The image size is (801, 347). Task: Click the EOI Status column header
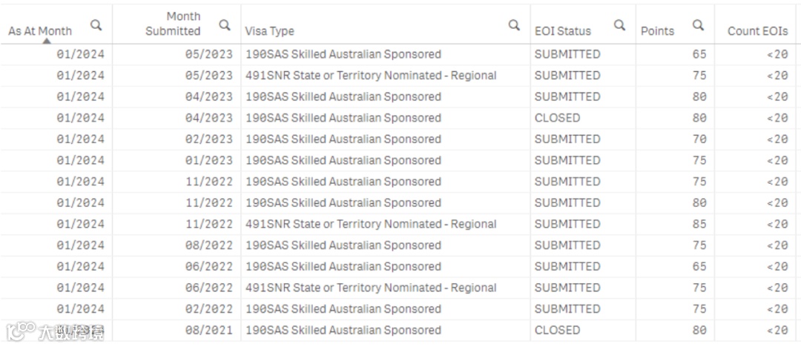[563, 31]
